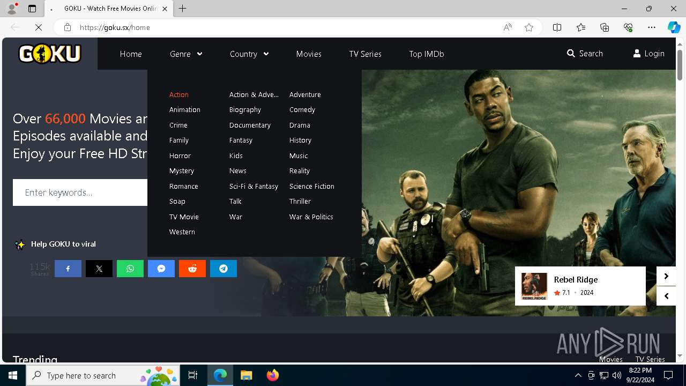The width and height of the screenshot is (686, 386).
Task: Open Browser essentials
Action: [628, 27]
